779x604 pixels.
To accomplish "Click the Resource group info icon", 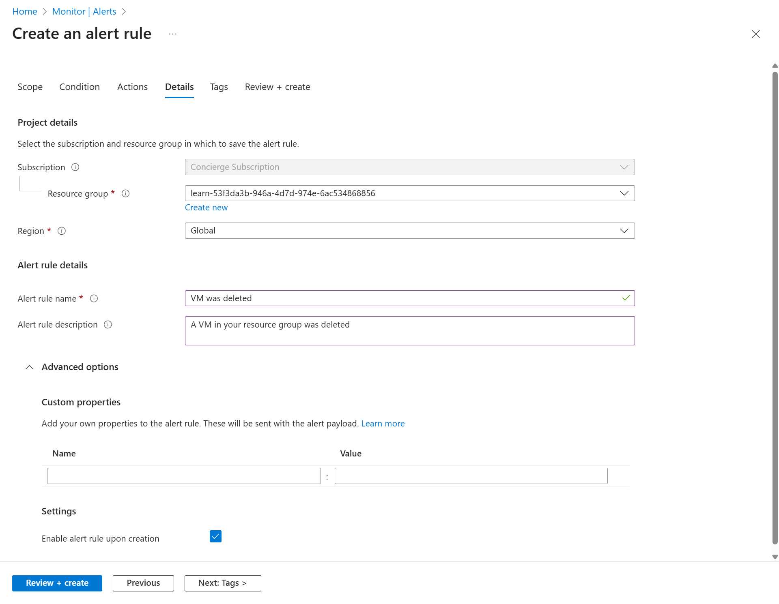I will pyautogui.click(x=126, y=193).
